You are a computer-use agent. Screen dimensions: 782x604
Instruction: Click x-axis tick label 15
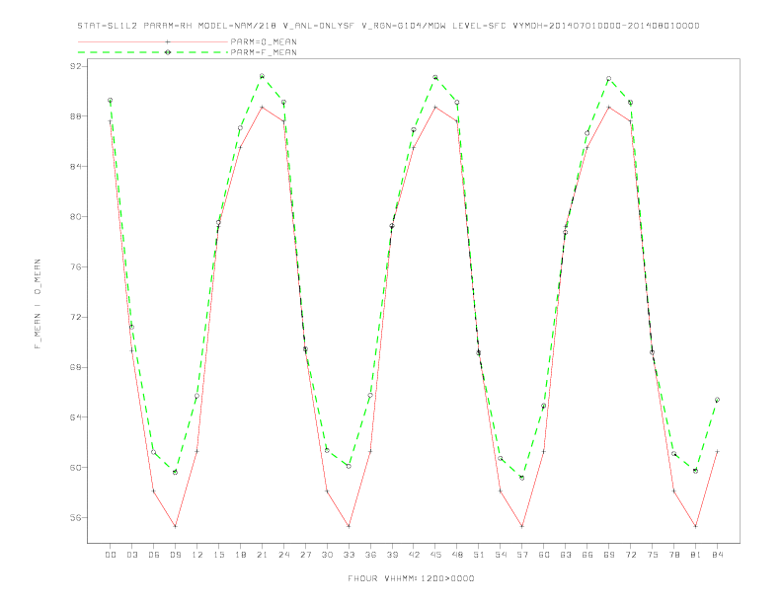(218, 555)
